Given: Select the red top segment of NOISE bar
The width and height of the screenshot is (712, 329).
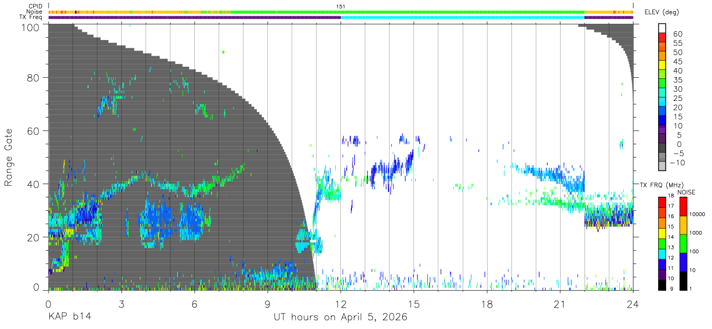Looking at the screenshot, I should [x=684, y=207].
